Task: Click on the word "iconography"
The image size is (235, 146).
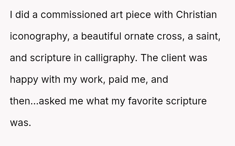Action: click(x=39, y=37)
